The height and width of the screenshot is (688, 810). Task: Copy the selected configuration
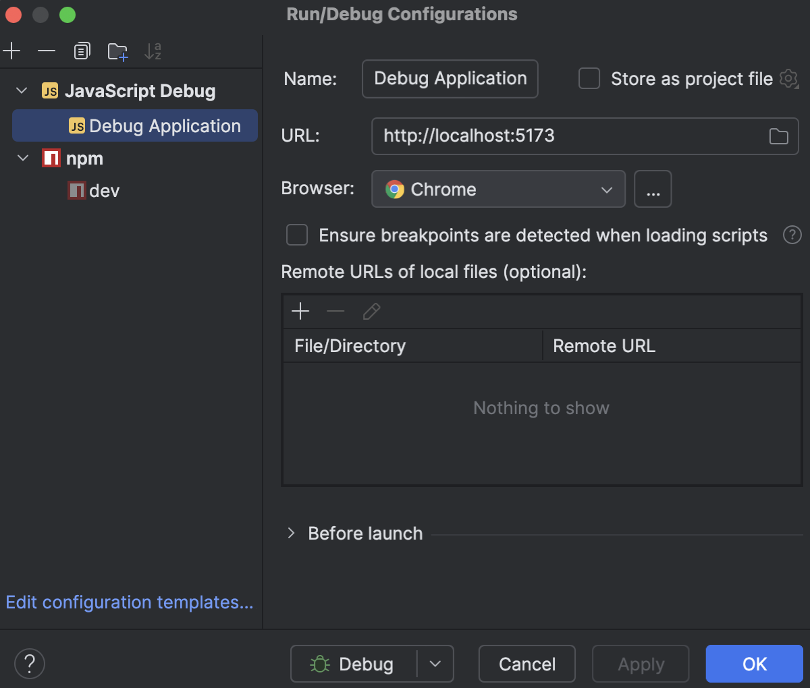(81, 51)
